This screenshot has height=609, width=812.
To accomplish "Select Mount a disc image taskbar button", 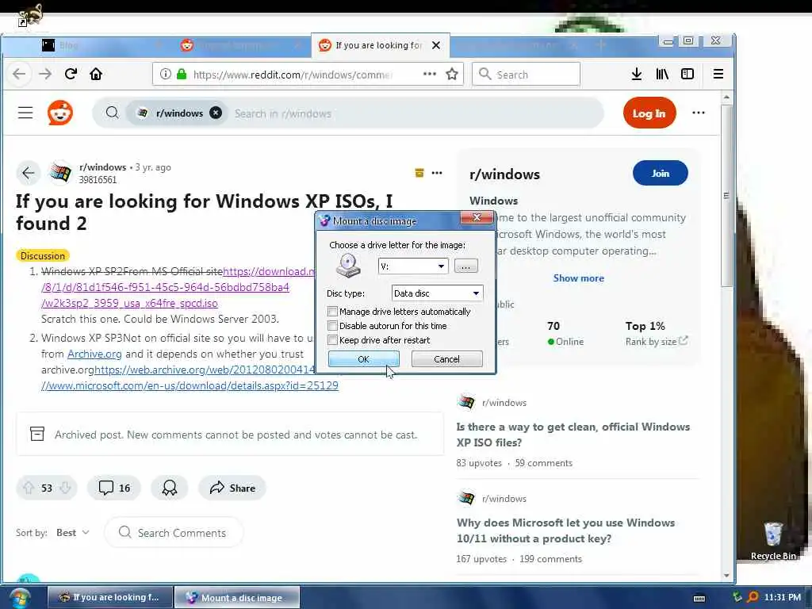I will (x=236, y=598).
